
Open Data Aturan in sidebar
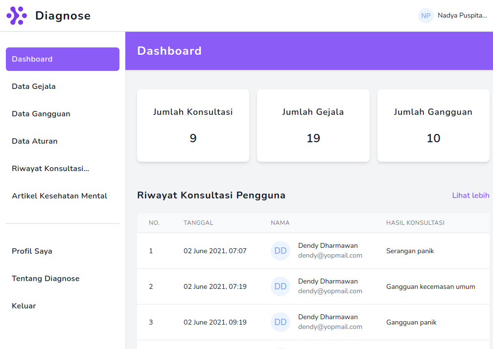click(35, 141)
